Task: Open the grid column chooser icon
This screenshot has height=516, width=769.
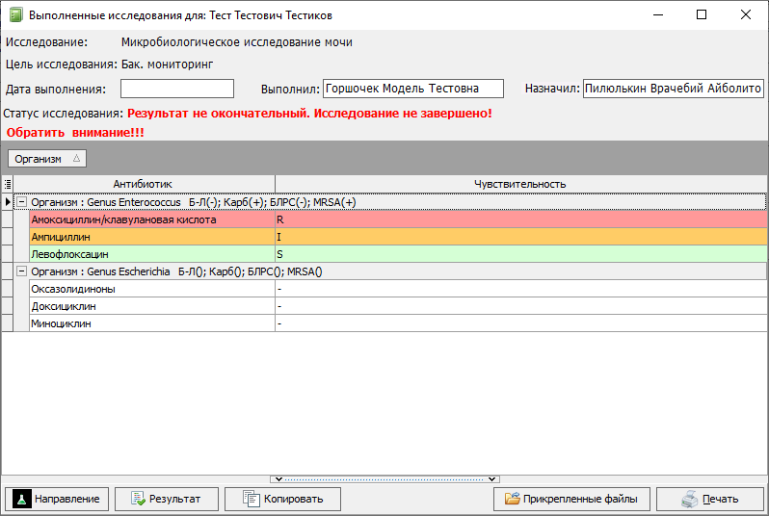Action: click(x=8, y=184)
